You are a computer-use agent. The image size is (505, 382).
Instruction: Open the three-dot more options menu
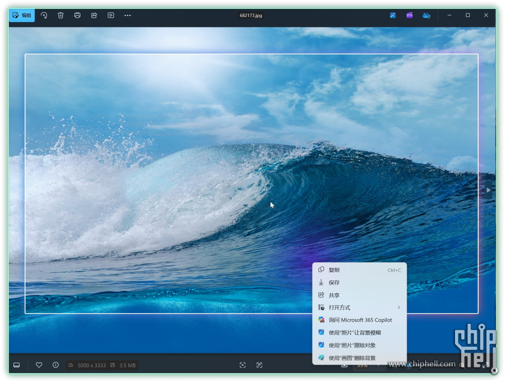[127, 15]
